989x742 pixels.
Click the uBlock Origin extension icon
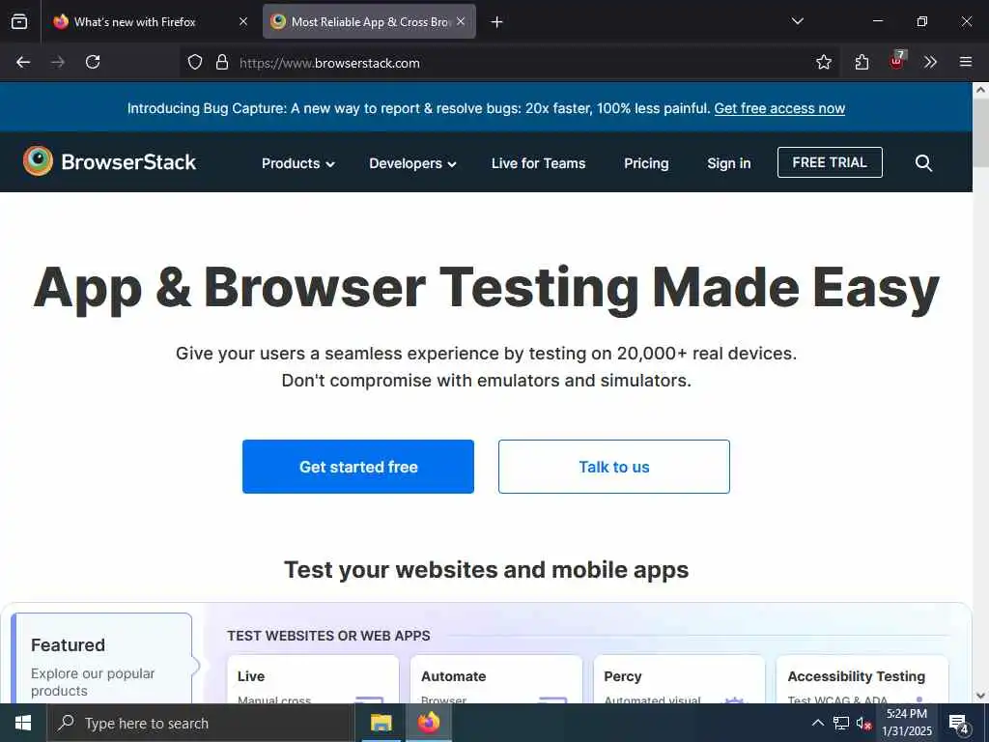(x=897, y=61)
